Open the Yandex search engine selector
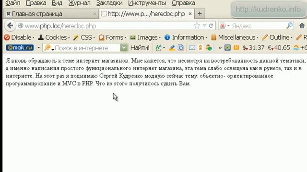 point(224,26)
